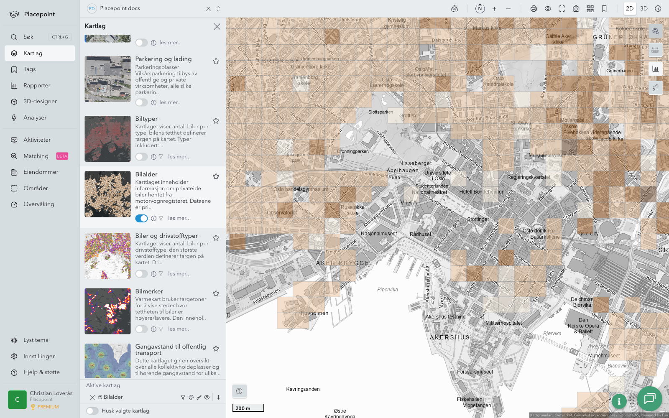This screenshot has height=418, width=669.
Task: Reset map orientation with north compass
Action: 480,9
